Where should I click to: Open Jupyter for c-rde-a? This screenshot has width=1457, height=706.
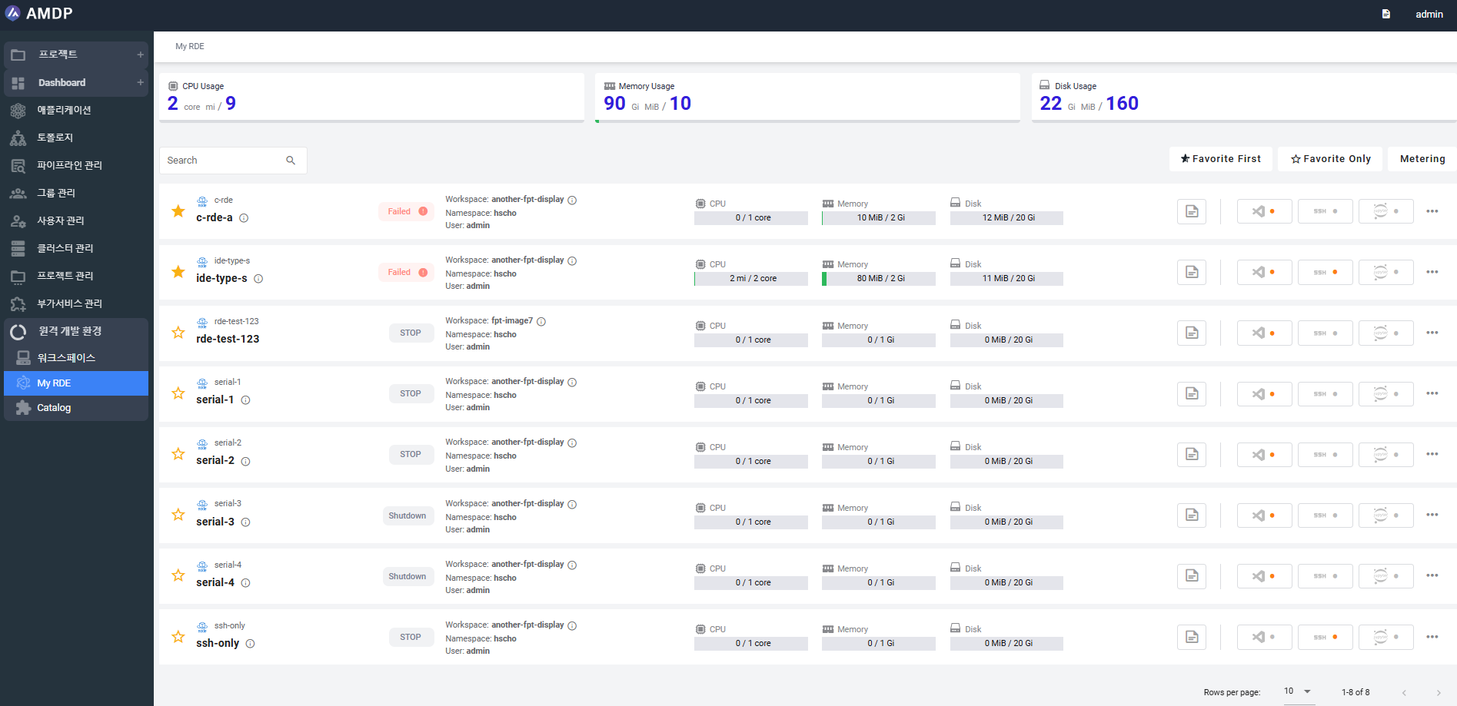[x=1385, y=211]
